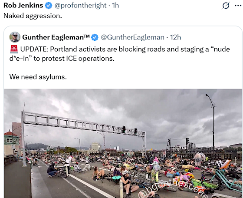The height and width of the screenshot is (198, 243).
Task: Open quoted post text about Portland activists
Action: point(119,54)
